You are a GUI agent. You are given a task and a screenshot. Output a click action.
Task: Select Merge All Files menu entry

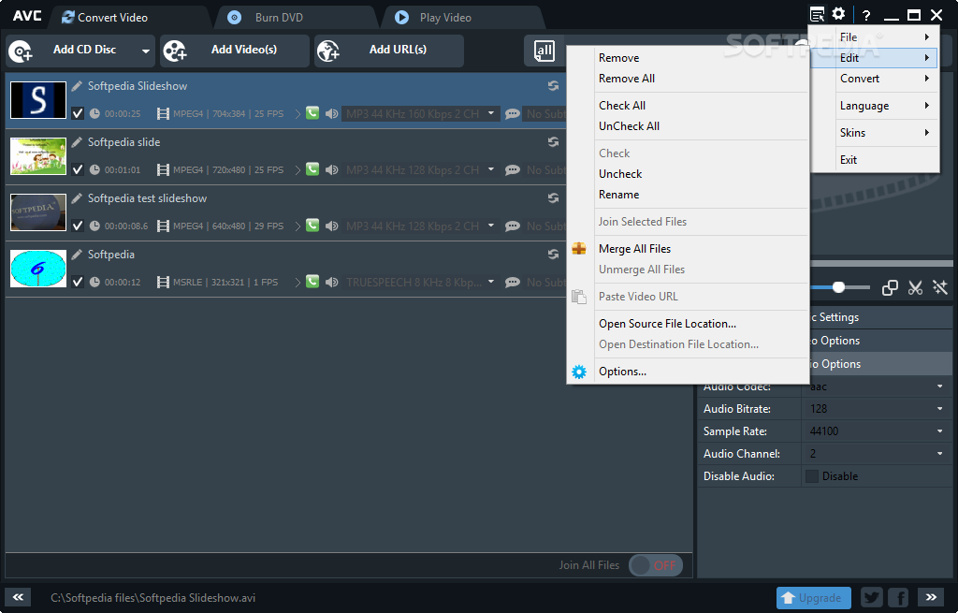(688, 249)
